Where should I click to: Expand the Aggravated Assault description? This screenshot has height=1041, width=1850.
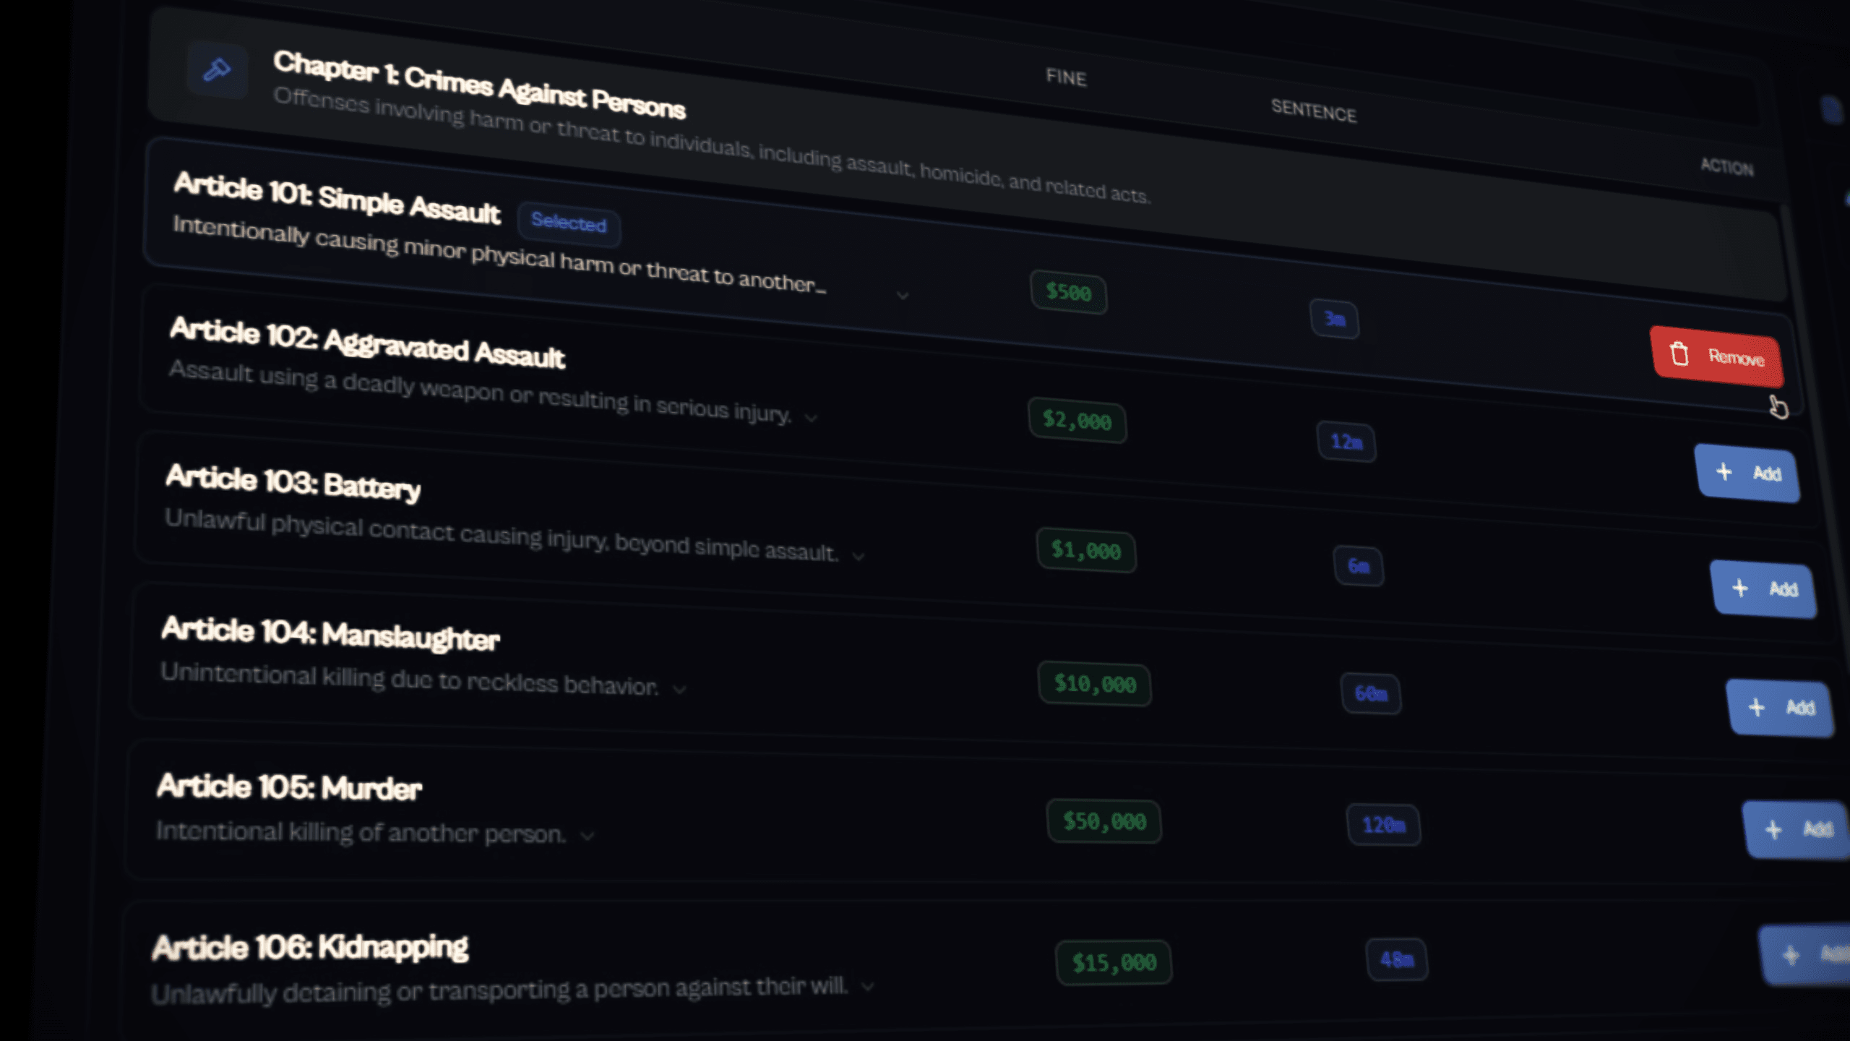coord(812,416)
